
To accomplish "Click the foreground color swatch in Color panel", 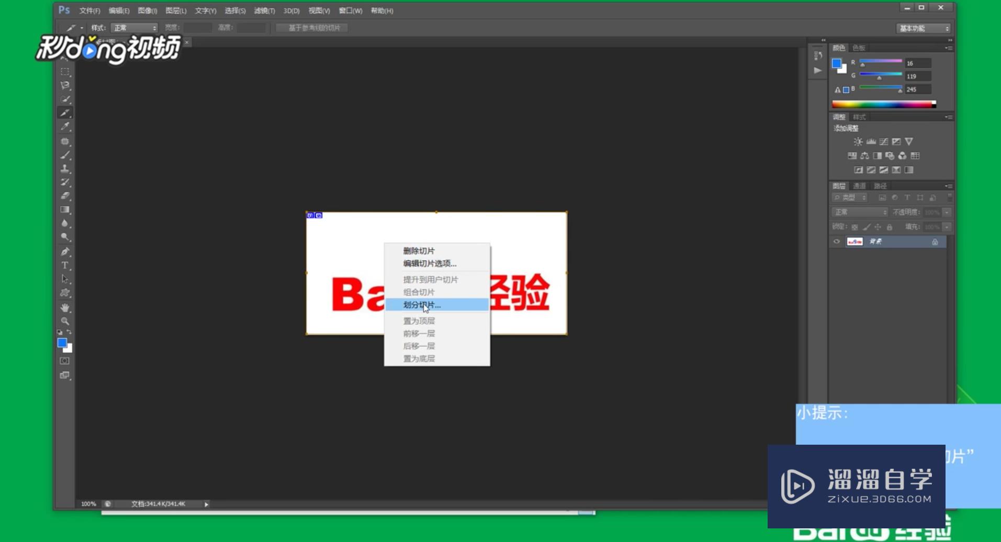I will tap(837, 64).
